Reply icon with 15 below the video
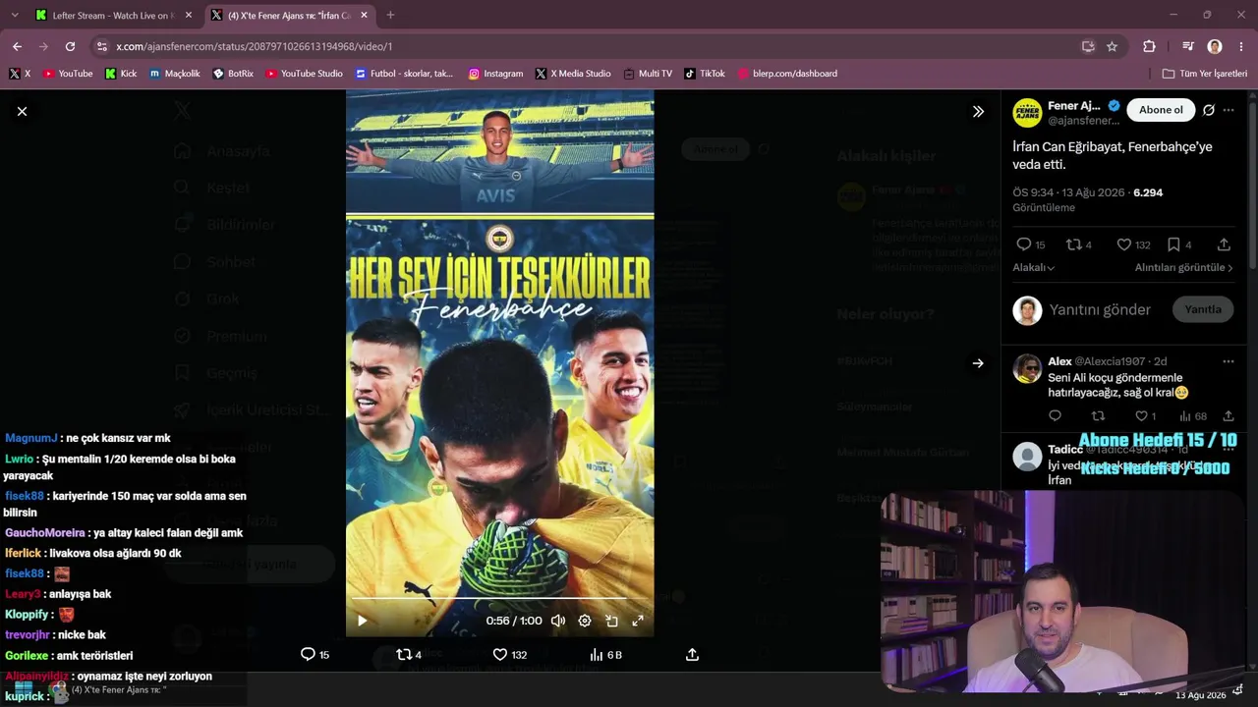1258x707 pixels. [x=314, y=655]
